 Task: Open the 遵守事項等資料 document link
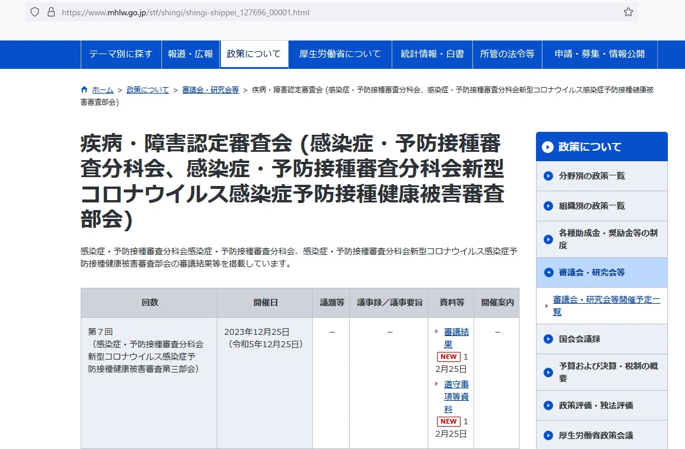pos(456,397)
